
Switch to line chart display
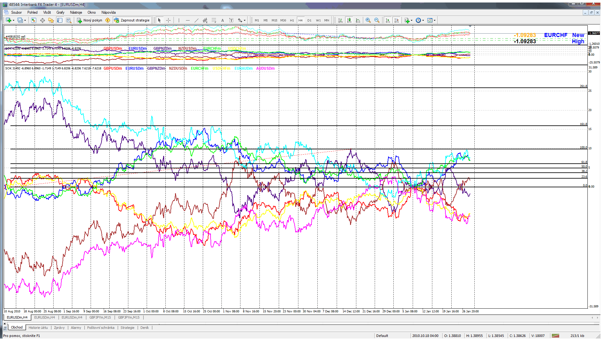point(358,20)
